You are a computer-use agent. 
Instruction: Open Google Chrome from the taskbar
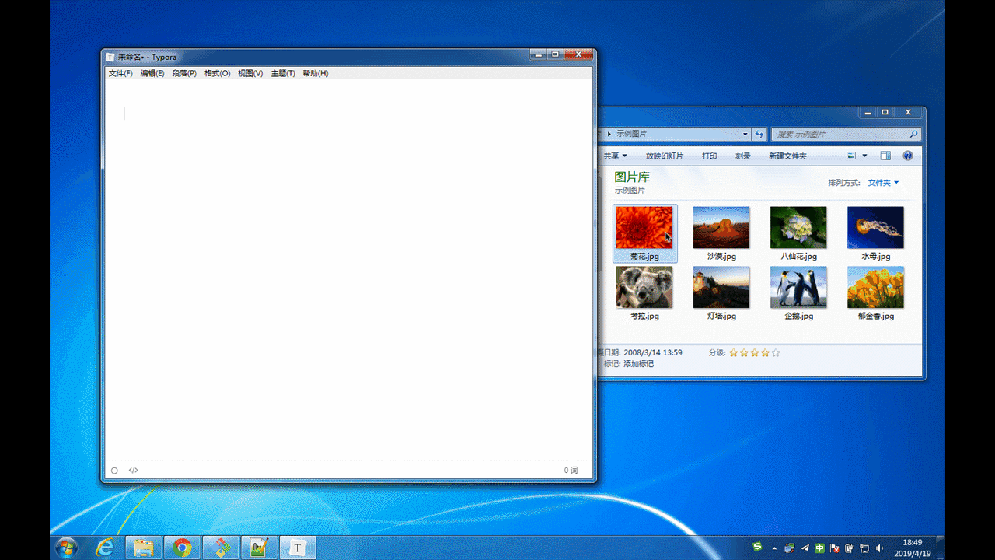point(181,548)
